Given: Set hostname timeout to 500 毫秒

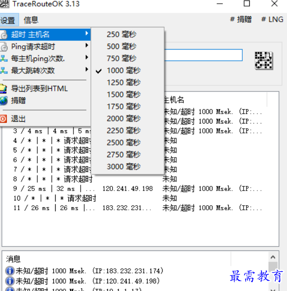Looking at the screenshot, I should click(x=128, y=46).
